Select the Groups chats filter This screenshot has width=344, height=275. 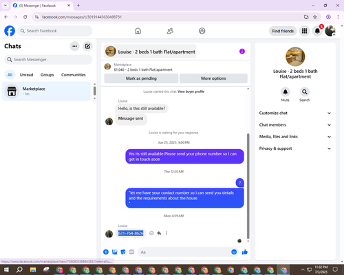click(47, 75)
